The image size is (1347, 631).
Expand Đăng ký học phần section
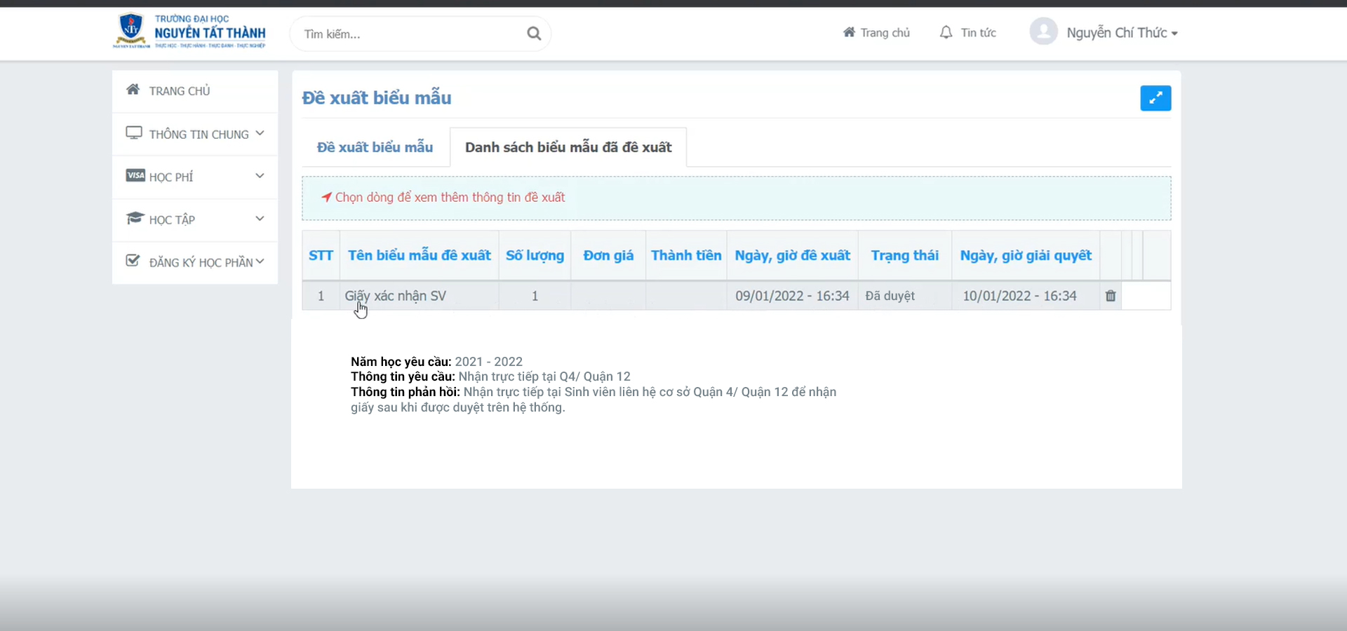(x=195, y=262)
